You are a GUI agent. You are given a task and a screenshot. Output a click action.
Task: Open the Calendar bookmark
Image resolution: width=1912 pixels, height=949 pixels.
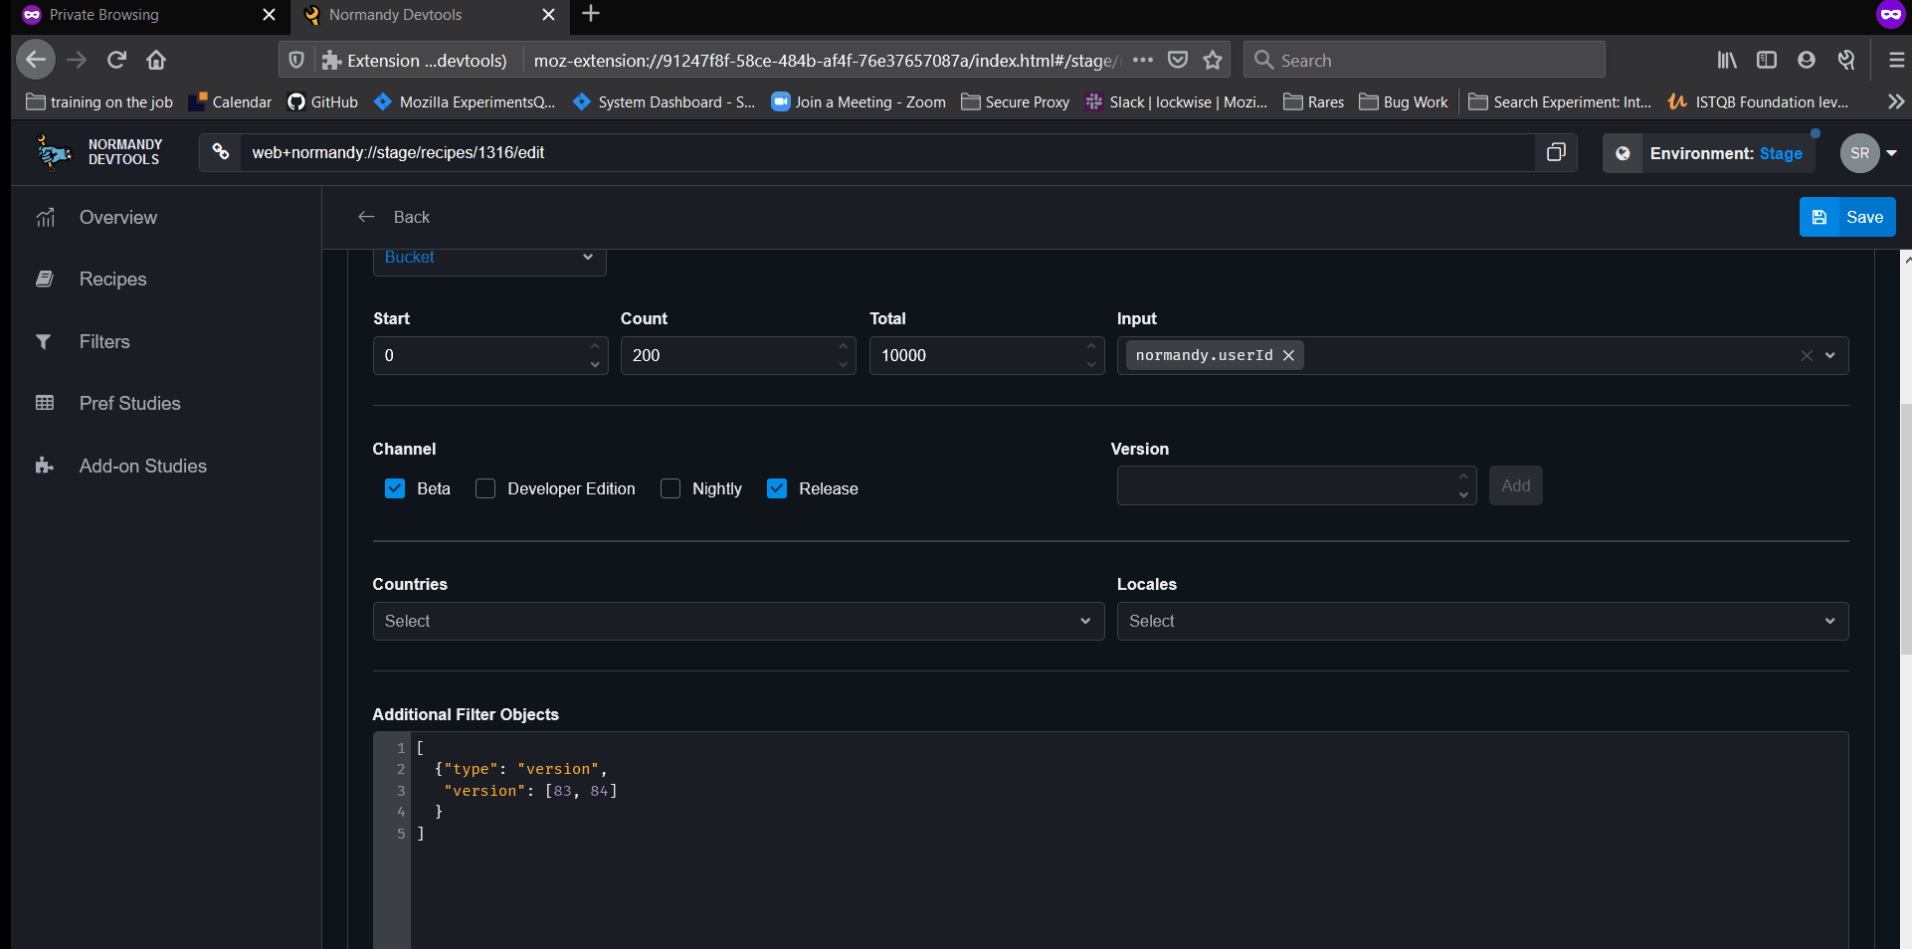pyautogui.click(x=230, y=101)
